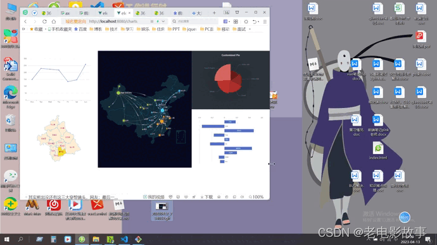The height and width of the screenshot is (245, 437).
Task: Open index.html file on the desktop
Action: click(378, 151)
